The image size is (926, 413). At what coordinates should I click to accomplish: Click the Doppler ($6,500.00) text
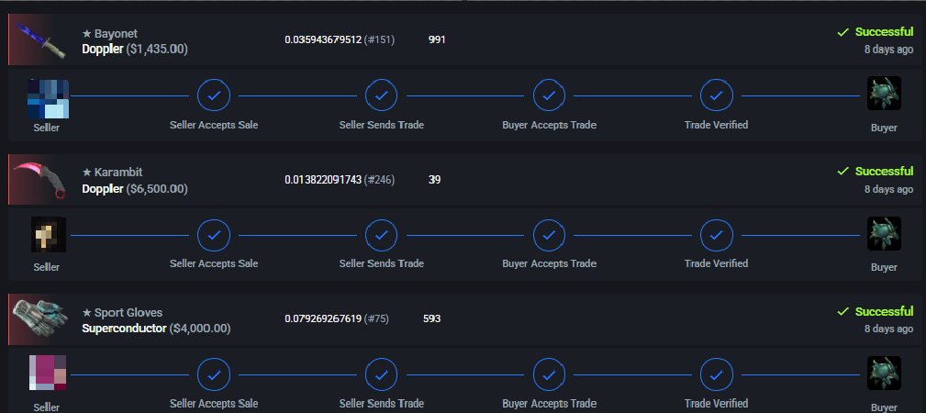(x=135, y=189)
